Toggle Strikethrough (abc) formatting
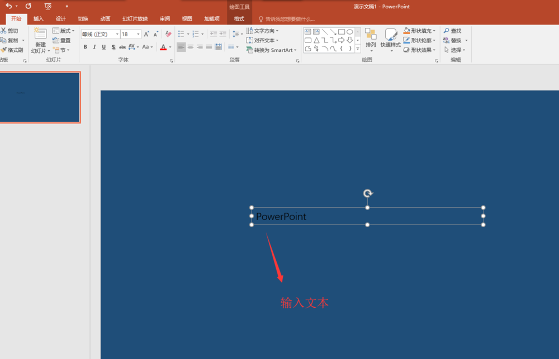559x359 pixels. (x=122, y=47)
